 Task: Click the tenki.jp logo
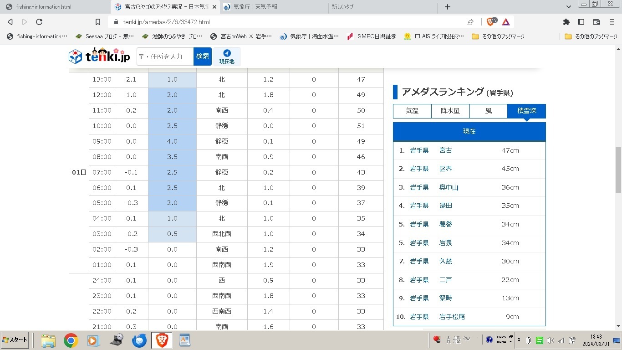click(x=99, y=56)
